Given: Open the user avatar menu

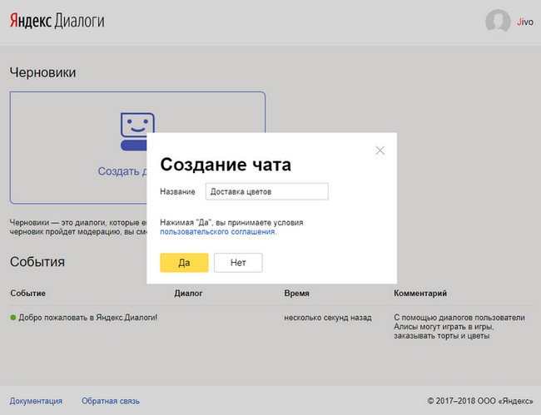Looking at the screenshot, I should 498,22.
